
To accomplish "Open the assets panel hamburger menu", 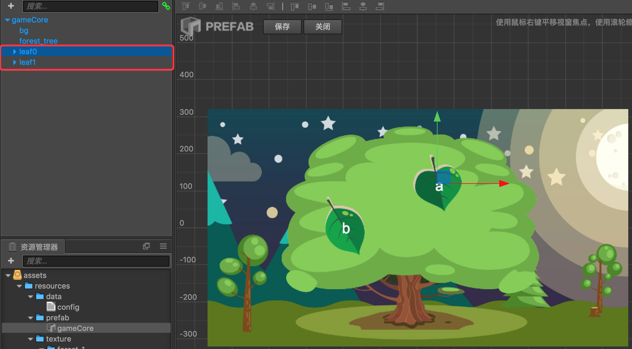I will [x=163, y=246].
